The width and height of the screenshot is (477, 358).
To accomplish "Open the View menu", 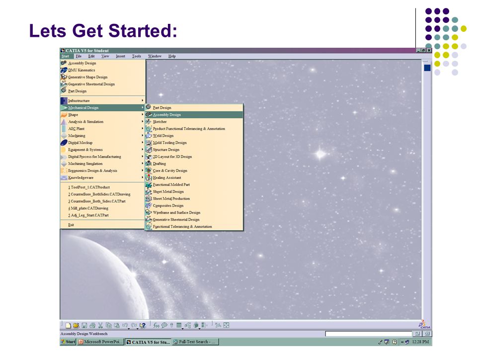I will (105, 56).
